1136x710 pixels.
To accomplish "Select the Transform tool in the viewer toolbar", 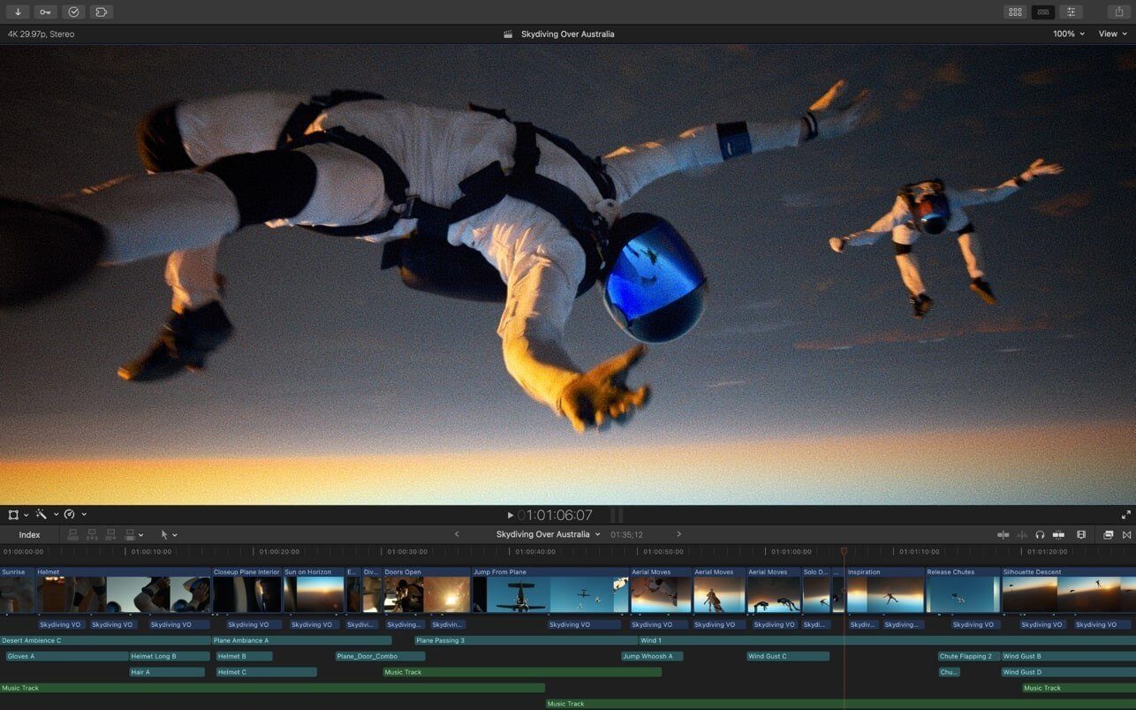I will 13,514.
